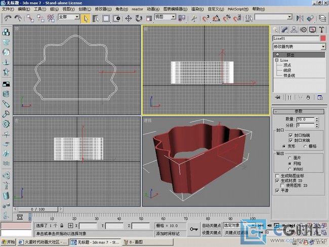Viewport: 329px width, 247px height.
Task: Activate the Bind to Space Warp tool
Action: (x=51, y=18)
